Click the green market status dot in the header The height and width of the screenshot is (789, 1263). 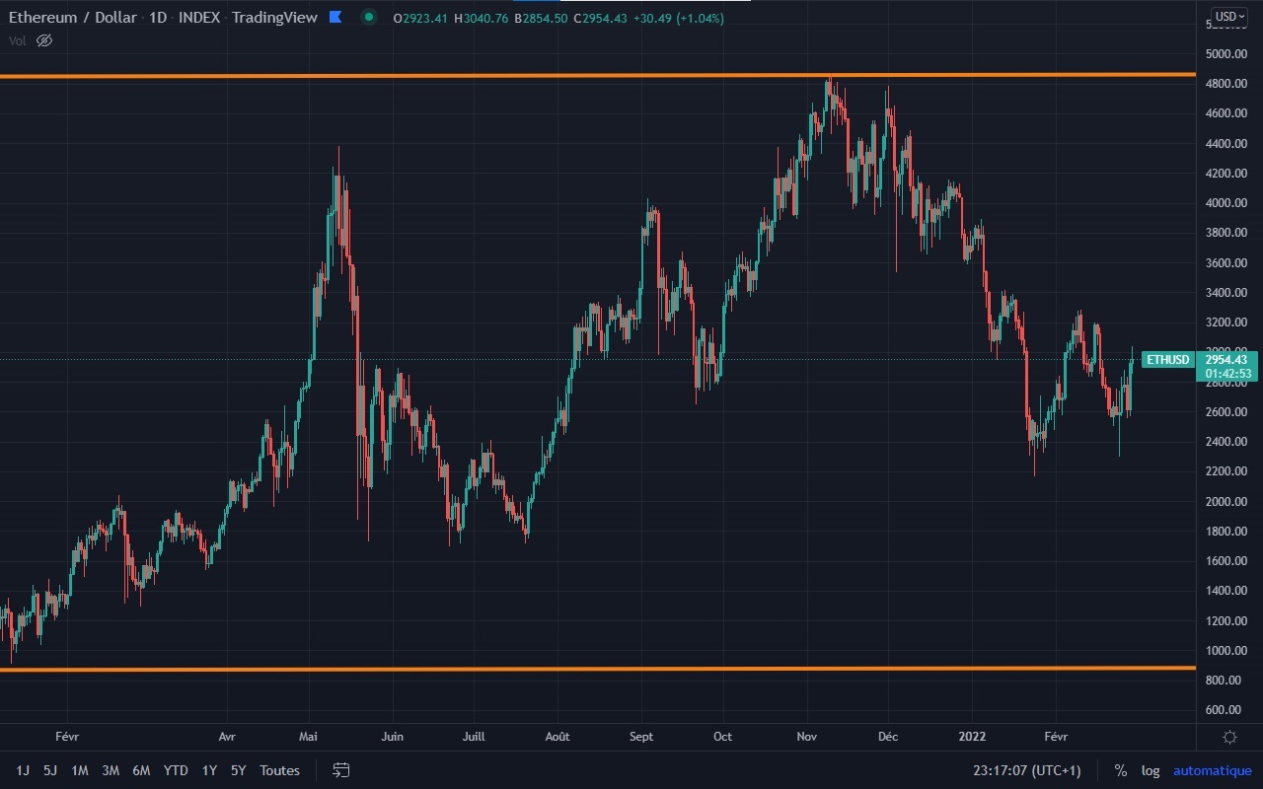click(366, 18)
